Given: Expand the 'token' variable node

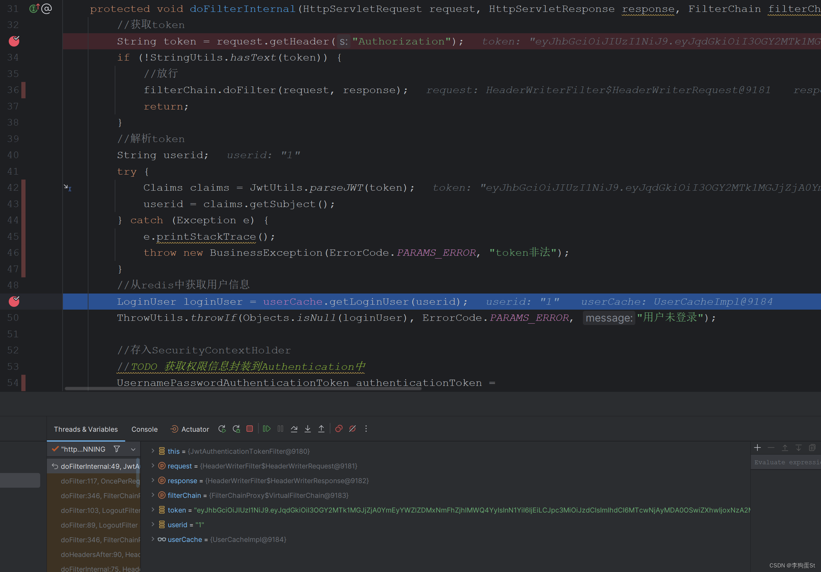Looking at the screenshot, I should click(153, 509).
